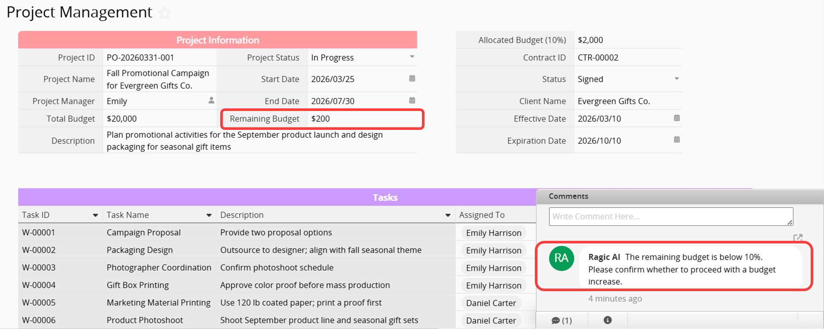The image size is (824, 329).
Task: Click the info icon below comments
Action: click(x=608, y=320)
